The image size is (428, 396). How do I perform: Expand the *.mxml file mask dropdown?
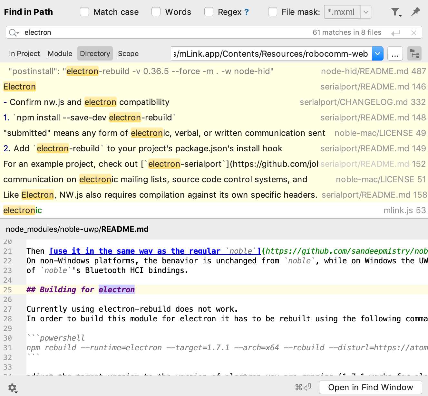366,12
